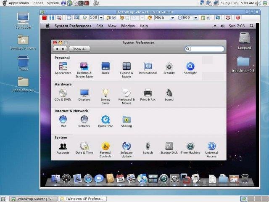Open the GNOME Places menu

coord(38,3)
